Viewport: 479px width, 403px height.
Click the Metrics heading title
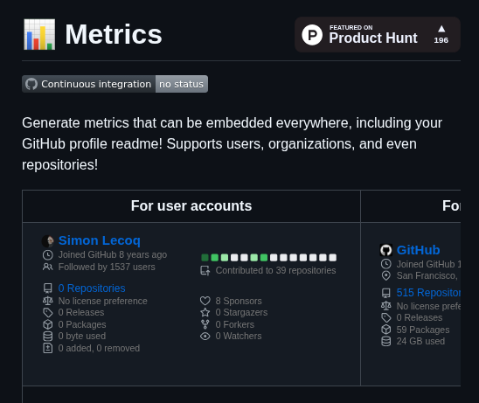(114, 34)
